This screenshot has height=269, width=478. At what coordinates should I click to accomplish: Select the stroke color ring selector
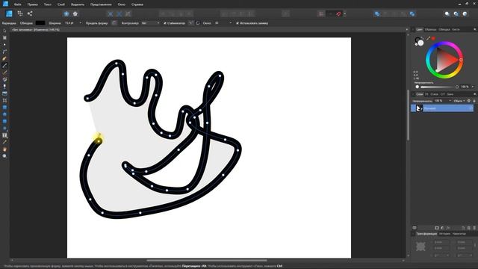point(418,40)
